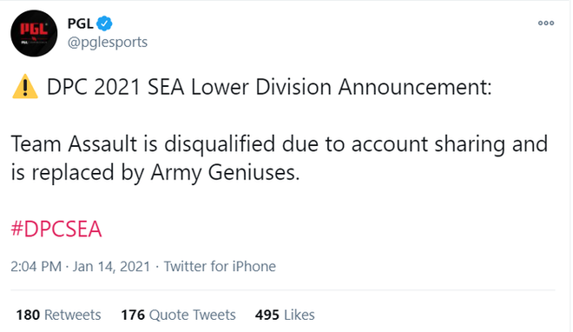Click the Team Assault disqualified sentence
Viewport: 573px width, 332px height.
[x=280, y=158]
